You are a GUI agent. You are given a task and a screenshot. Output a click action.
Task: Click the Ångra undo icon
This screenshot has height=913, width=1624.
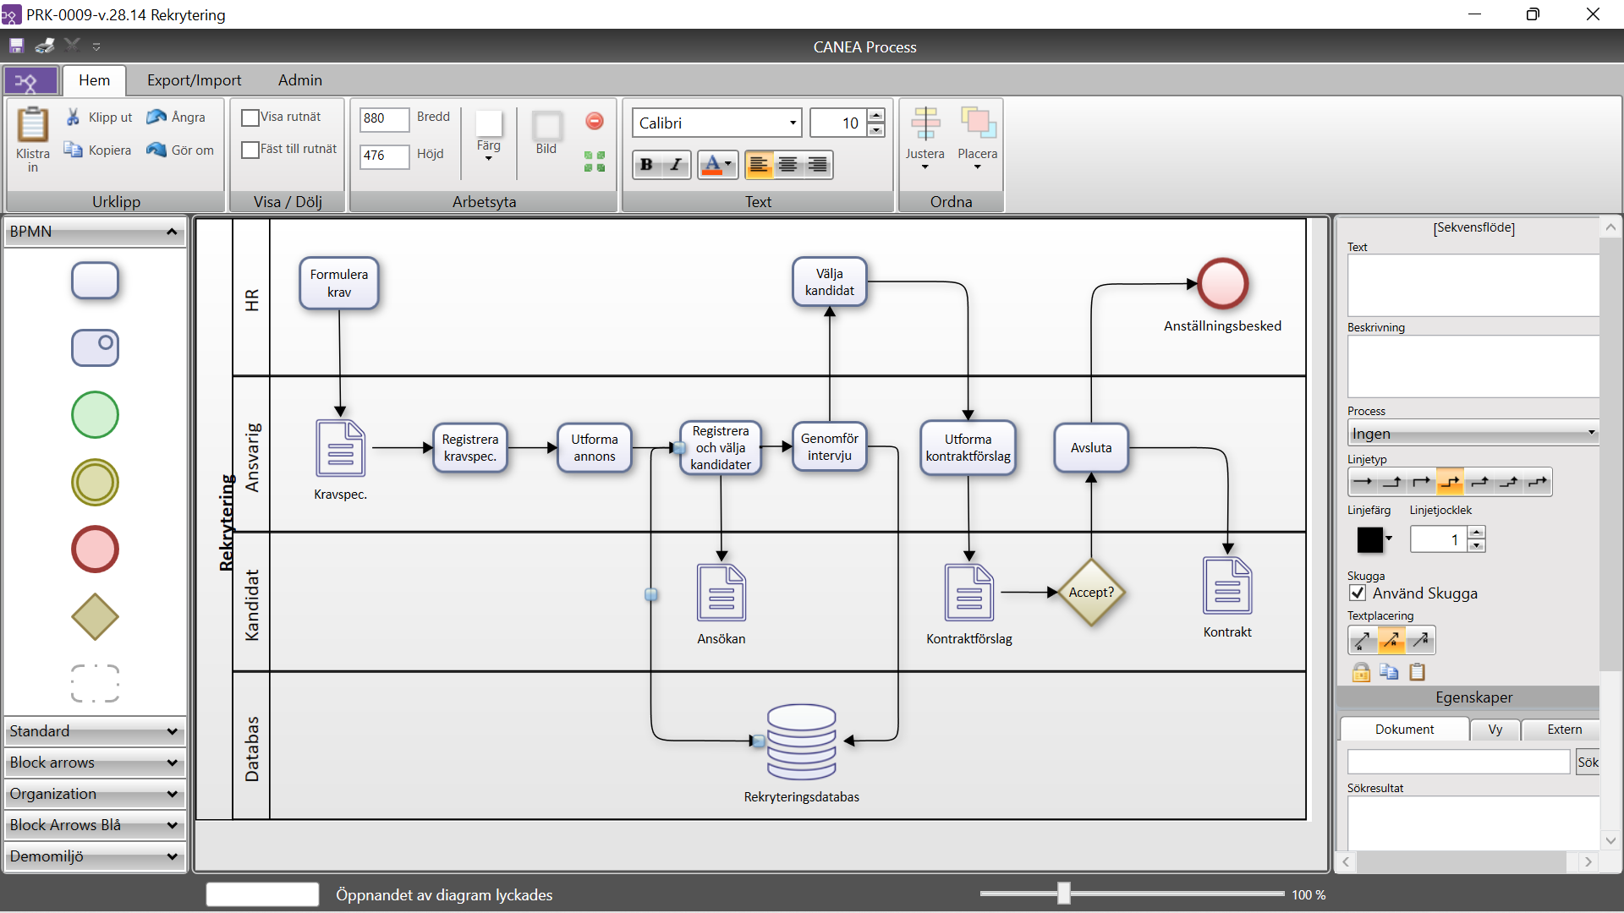pyautogui.click(x=156, y=117)
